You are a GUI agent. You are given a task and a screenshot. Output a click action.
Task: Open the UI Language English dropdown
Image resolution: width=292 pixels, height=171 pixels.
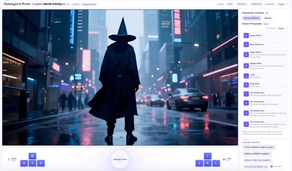pos(283,28)
